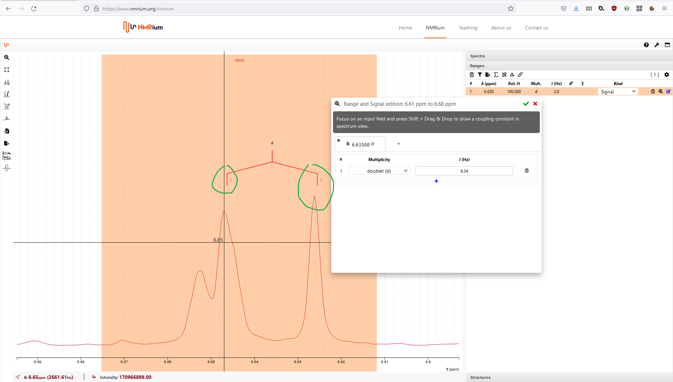Click the change sum sigma icon
Screen dimensions: 673x382
coord(496,75)
